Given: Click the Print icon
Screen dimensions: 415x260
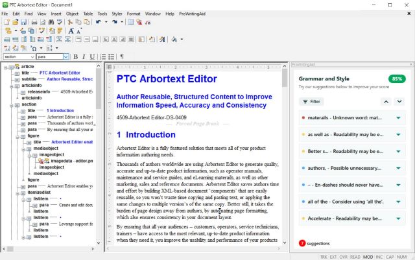Looking at the screenshot, I should coord(34,22).
